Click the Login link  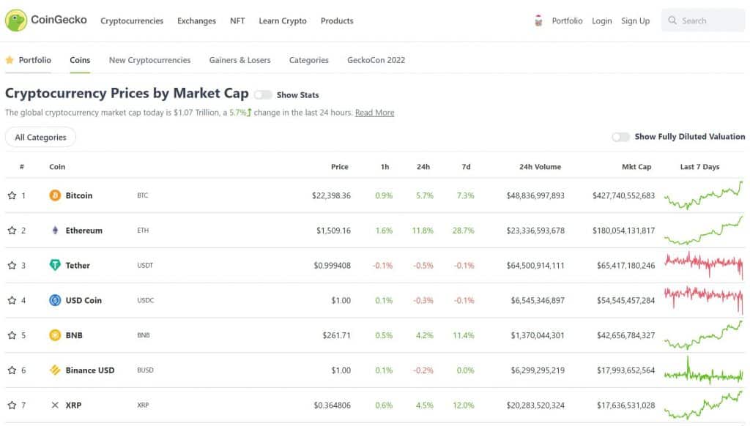click(x=602, y=20)
